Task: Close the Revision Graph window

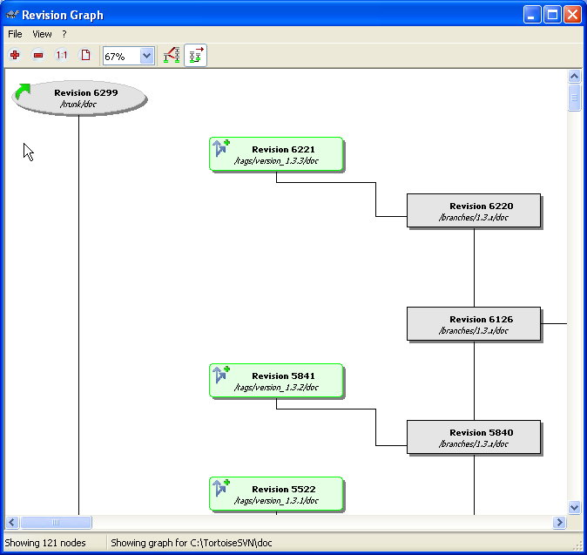Action: 572,15
